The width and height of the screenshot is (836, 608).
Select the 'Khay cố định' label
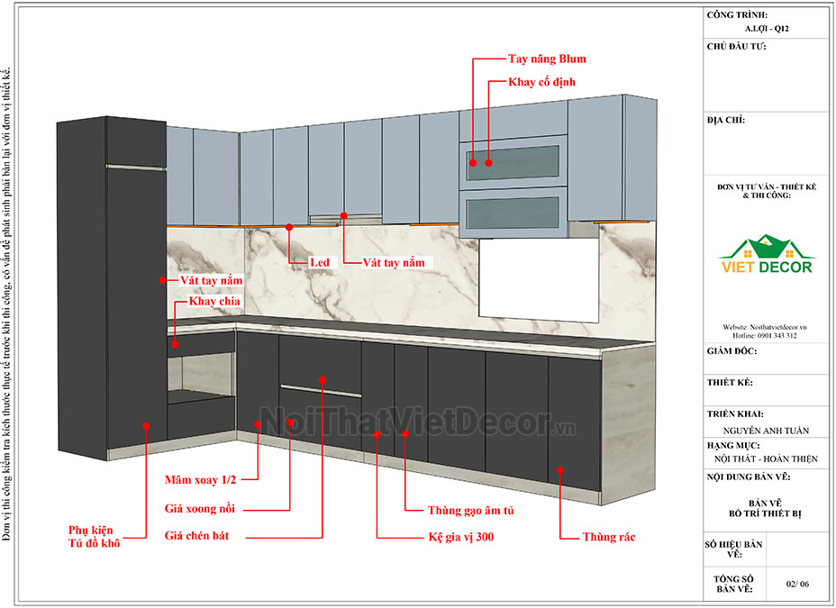(x=541, y=82)
